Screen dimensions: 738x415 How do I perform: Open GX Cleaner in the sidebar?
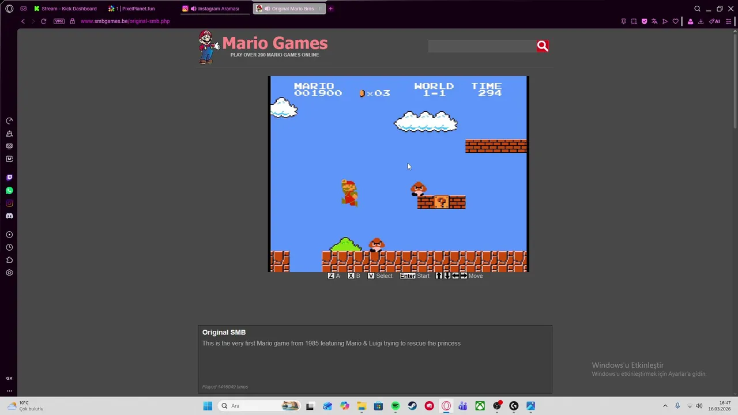[x=9, y=134]
